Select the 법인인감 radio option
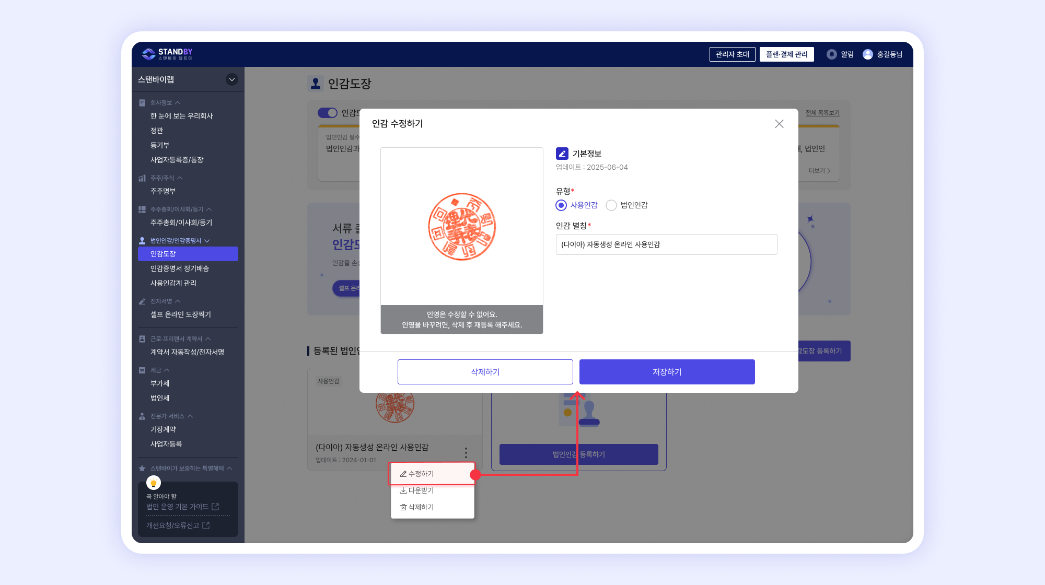1045x585 pixels. [611, 205]
